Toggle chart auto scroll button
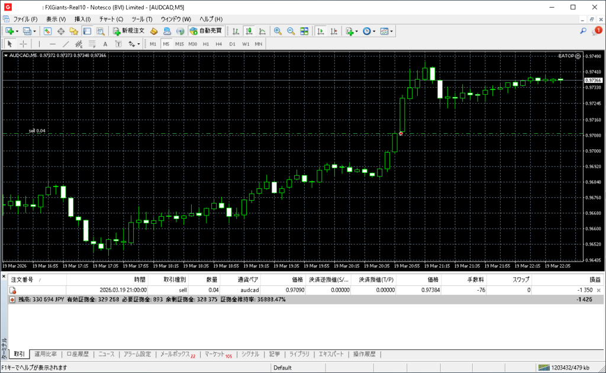606x373 pixels. 321,31
